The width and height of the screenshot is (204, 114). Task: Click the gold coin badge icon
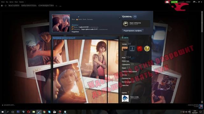coord(147,48)
